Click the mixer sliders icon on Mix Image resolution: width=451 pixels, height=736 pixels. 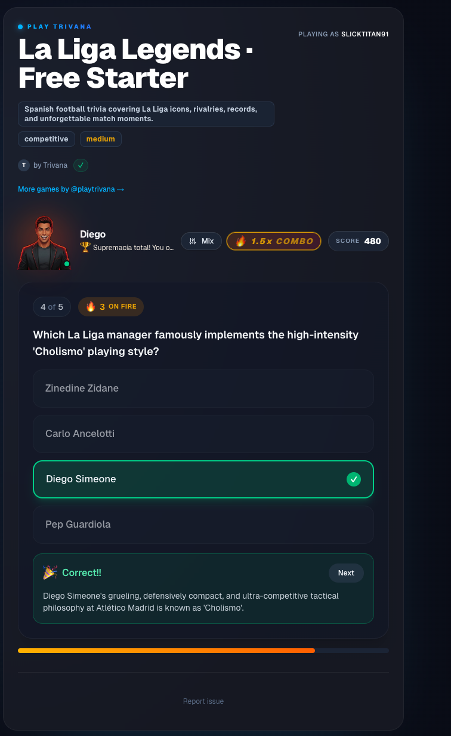click(x=193, y=241)
